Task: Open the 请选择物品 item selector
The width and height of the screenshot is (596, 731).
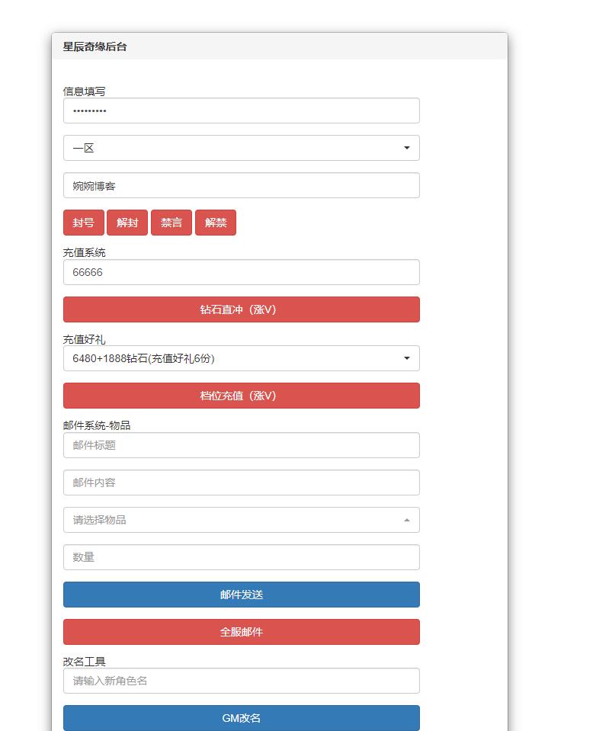Action: coord(241,520)
